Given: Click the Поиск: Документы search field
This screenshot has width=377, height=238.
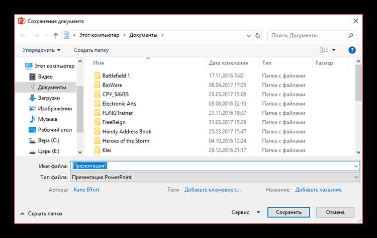Looking at the screenshot, I should coord(312,36).
